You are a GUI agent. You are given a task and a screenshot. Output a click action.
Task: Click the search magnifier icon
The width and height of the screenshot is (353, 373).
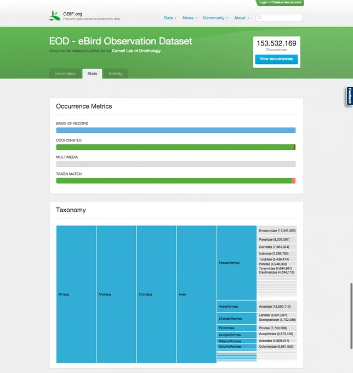(x=259, y=18)
